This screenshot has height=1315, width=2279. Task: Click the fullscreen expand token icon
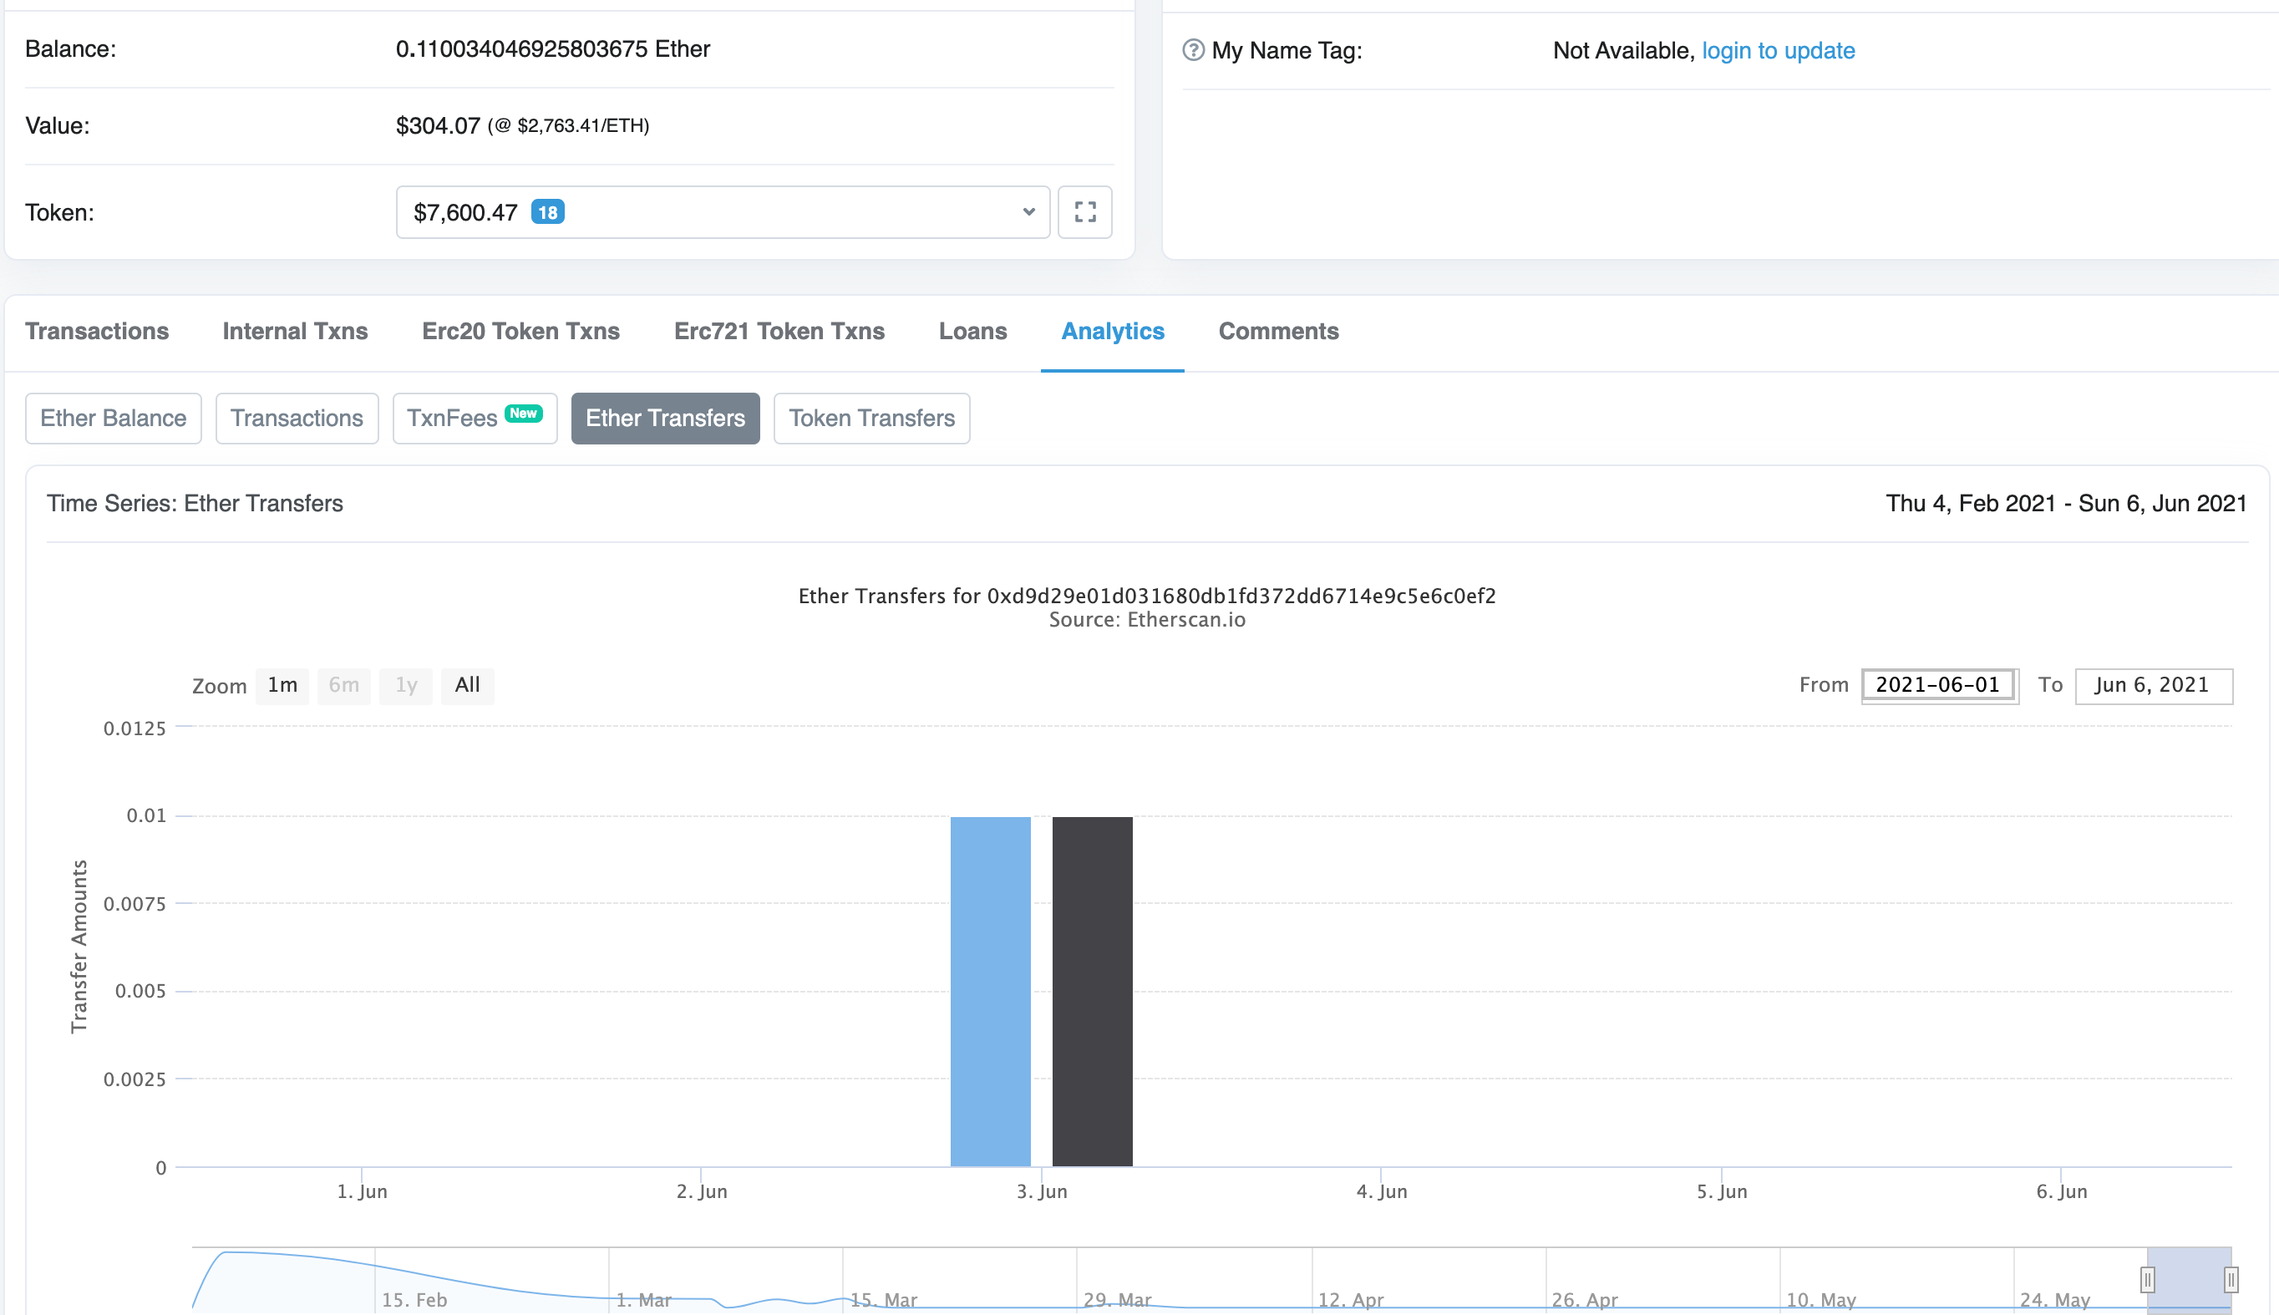[1084, 212]
